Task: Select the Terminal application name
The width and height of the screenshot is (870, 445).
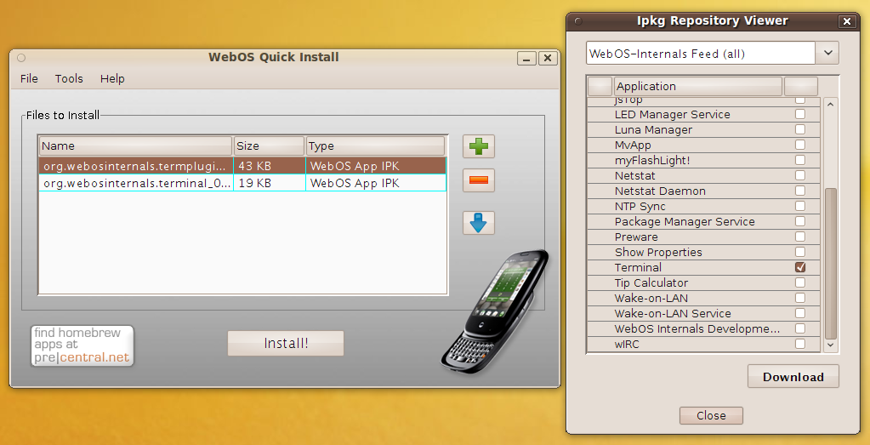Action: click(638, 267)
